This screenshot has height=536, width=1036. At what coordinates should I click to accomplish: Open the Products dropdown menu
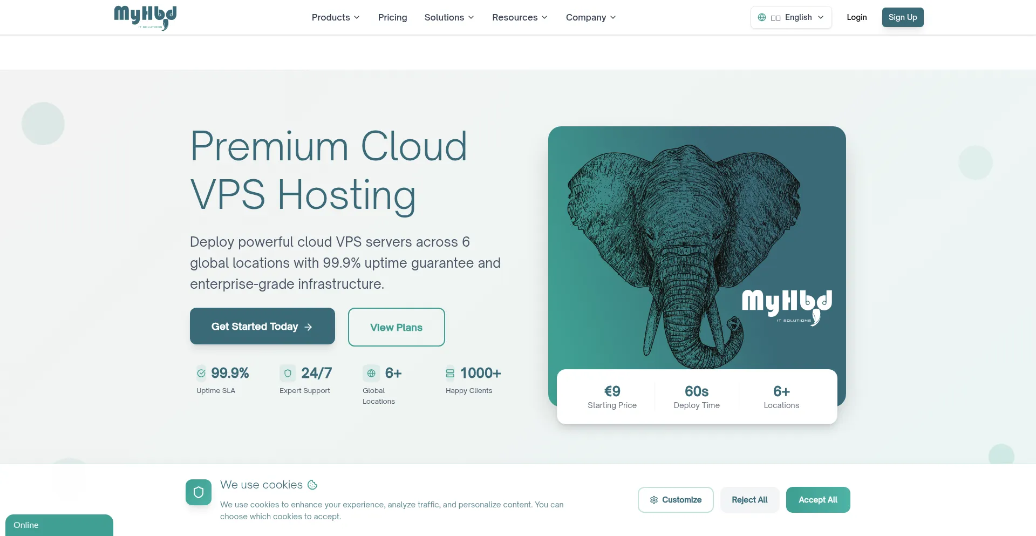point(336,17)
